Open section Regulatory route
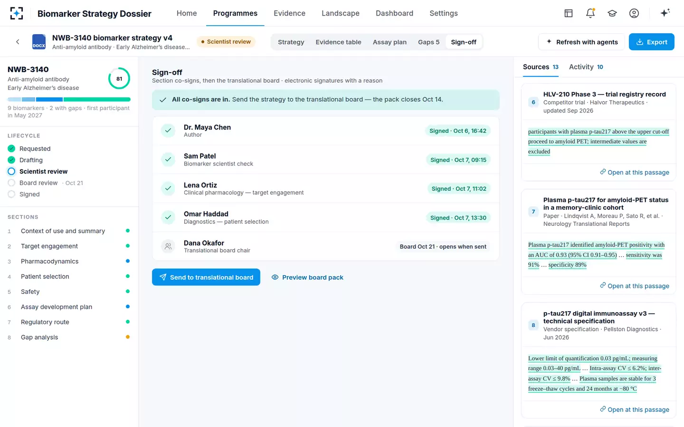 pyautogui.click(x=69, y=322)
